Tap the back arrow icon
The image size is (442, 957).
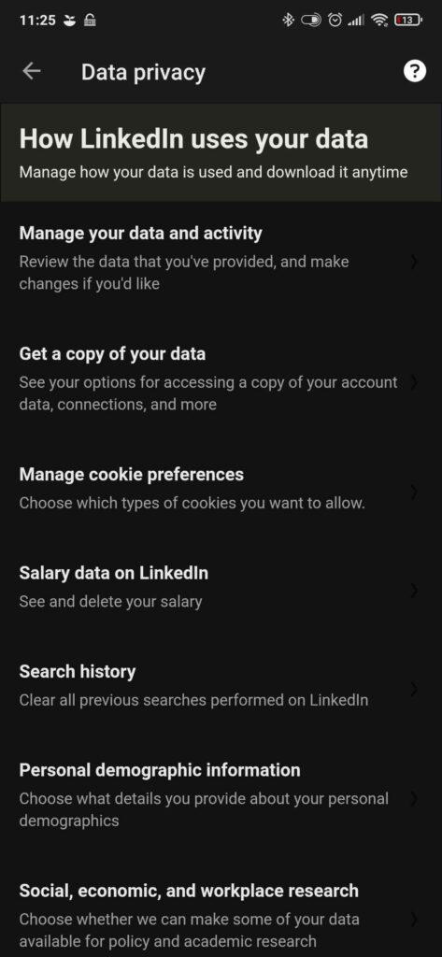(32, 71)
